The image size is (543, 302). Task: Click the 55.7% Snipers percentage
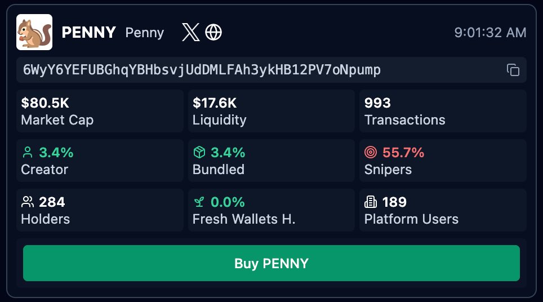pos(403,153)
